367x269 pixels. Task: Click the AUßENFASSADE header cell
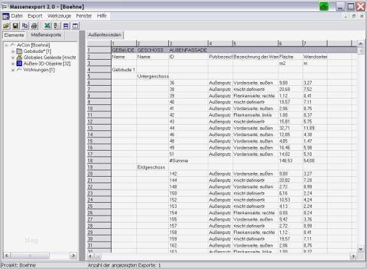click(188, 50)
